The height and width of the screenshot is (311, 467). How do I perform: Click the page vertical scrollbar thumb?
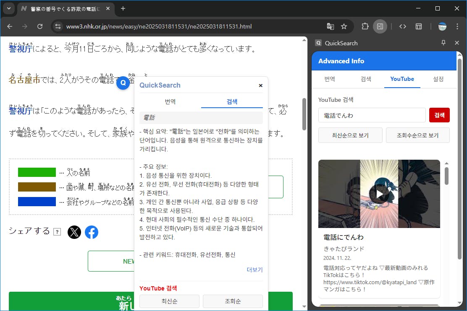coord(304,114)
